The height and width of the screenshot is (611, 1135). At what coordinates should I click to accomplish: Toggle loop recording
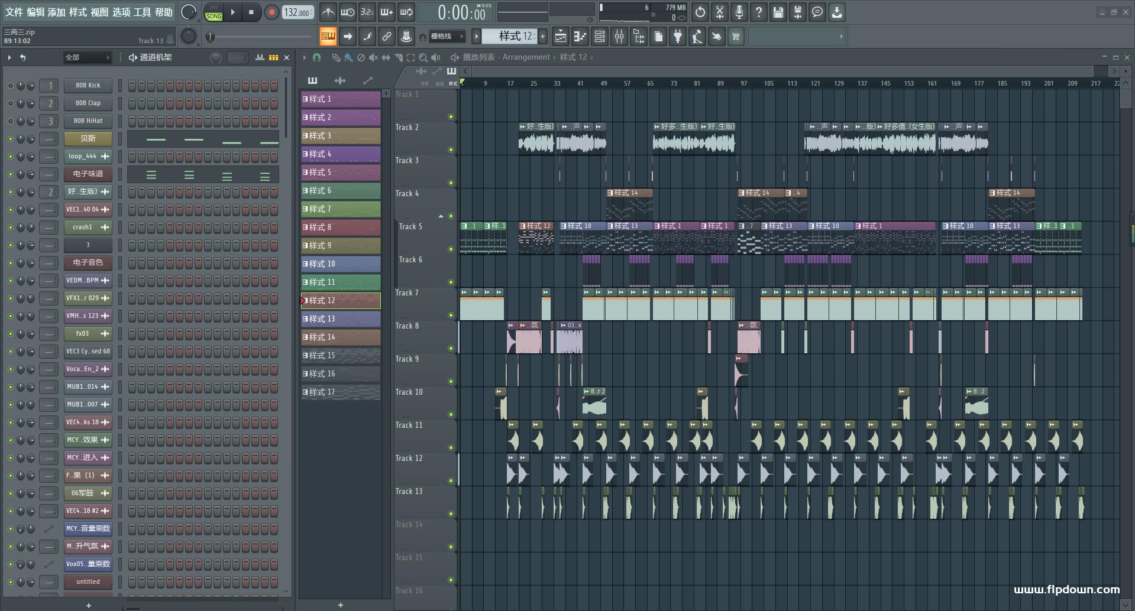(x=406, y=12)
